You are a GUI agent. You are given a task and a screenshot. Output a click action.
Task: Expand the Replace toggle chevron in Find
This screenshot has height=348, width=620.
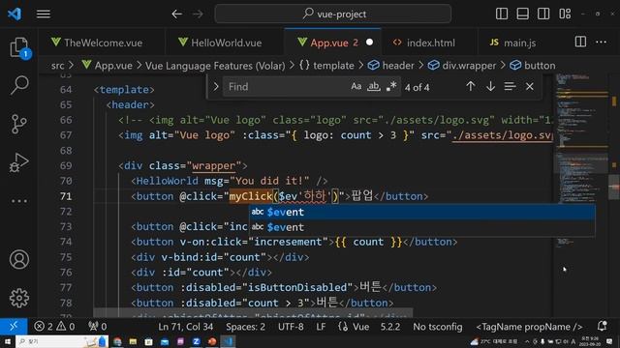click(x=215, y=87)
